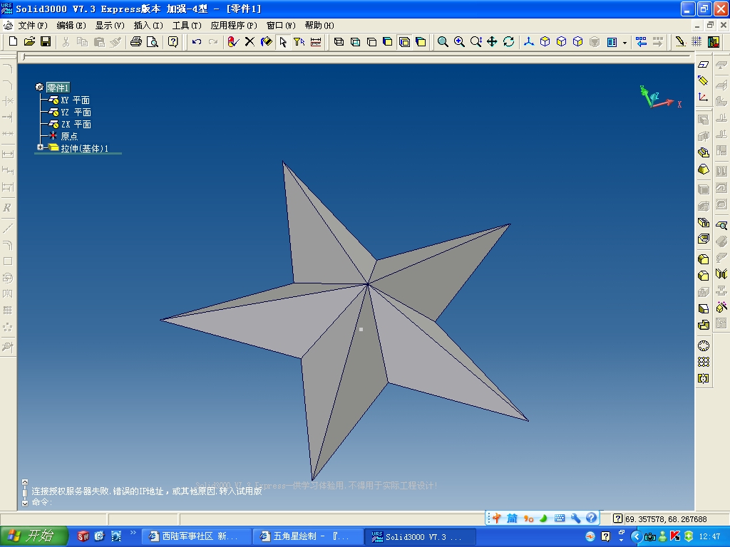Click the yellow loft cone feature icon
The image size is (730, 547).
pos(704,170)
